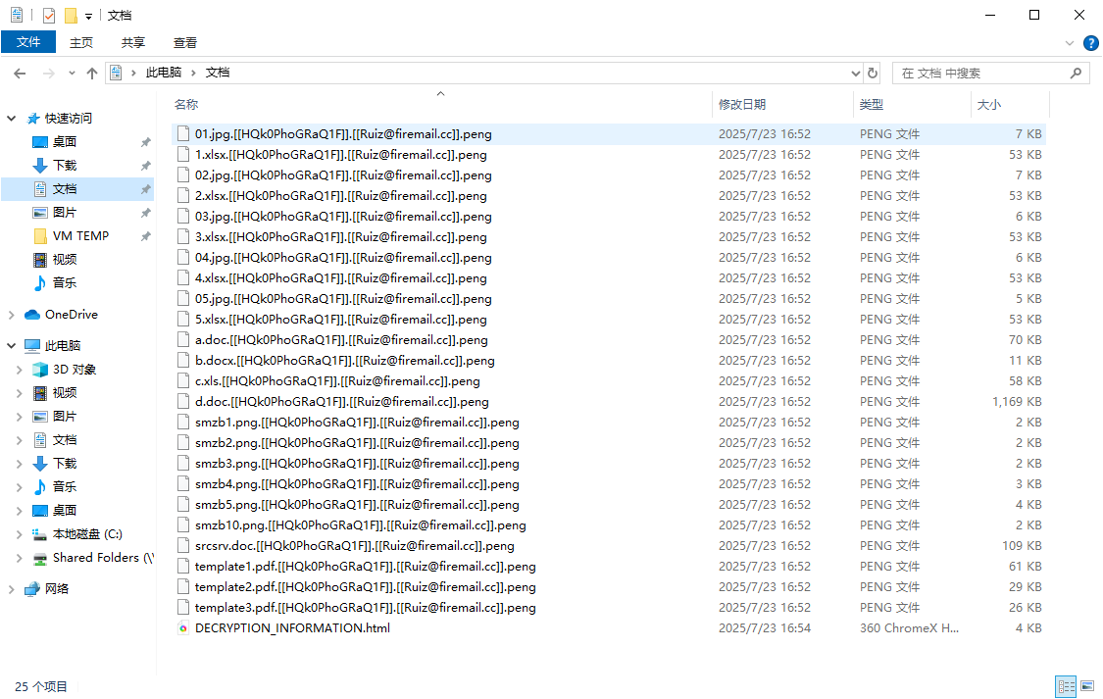1103x699 pixels.
Task: Open the help question mark icon
Action: click(1090, 43)
